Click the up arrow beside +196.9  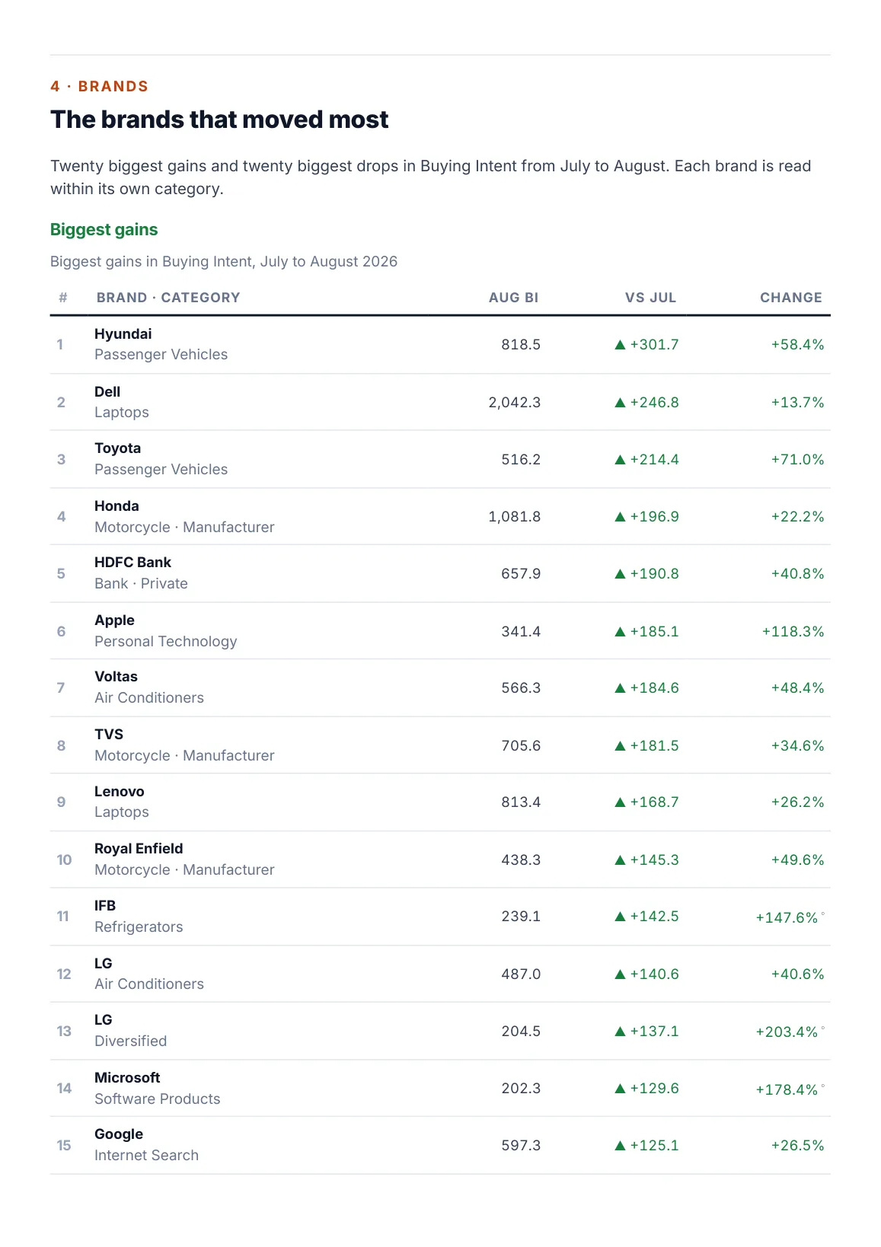coord(620,517)
